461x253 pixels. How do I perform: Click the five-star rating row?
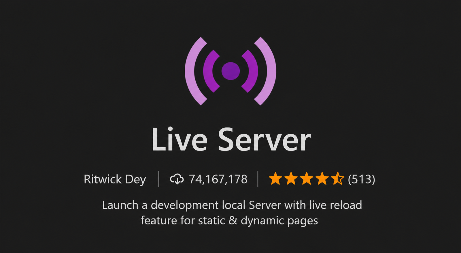pyautogui.click(x=306, y=179)
